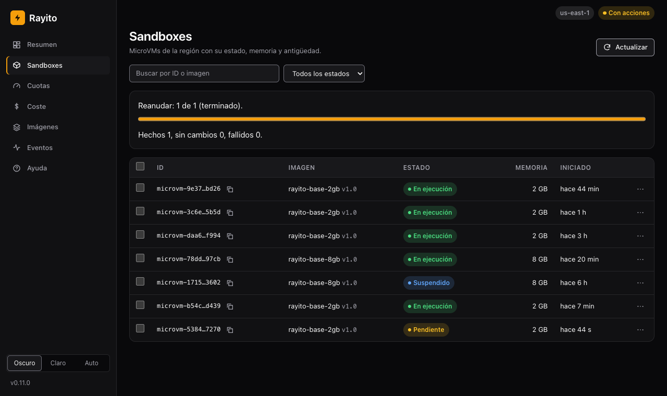667x396 pixels.
Task: Open the Todos los estados filter dropdown
Action: [x=324, y=73]
